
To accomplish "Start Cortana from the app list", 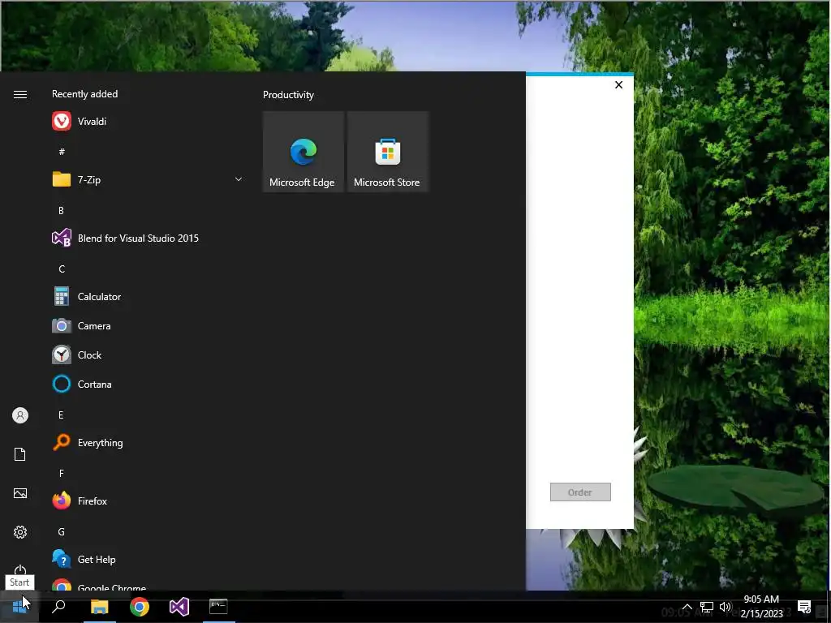I will coord(149,384).
